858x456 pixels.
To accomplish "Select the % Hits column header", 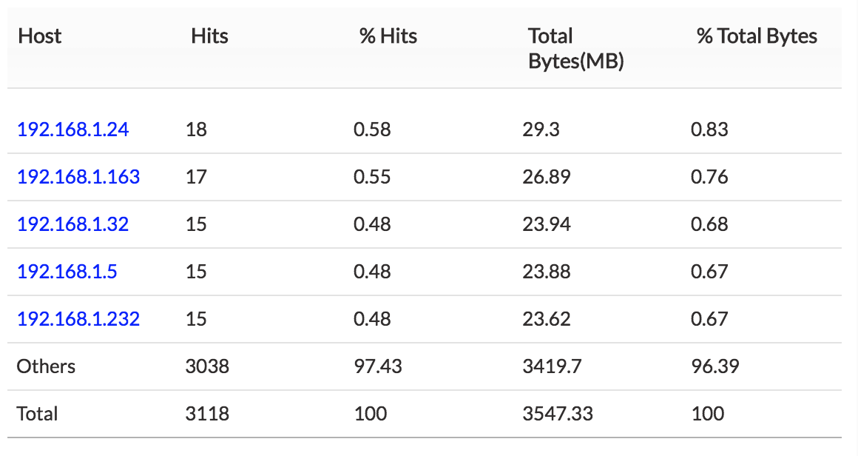I will click(x=388, y=36).
